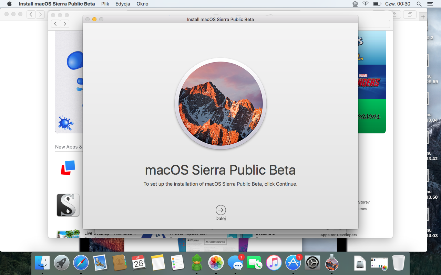This screenshot has height=275, width=441.
Task: Open the screenshots stack in Dock
Action: point(379,263)
